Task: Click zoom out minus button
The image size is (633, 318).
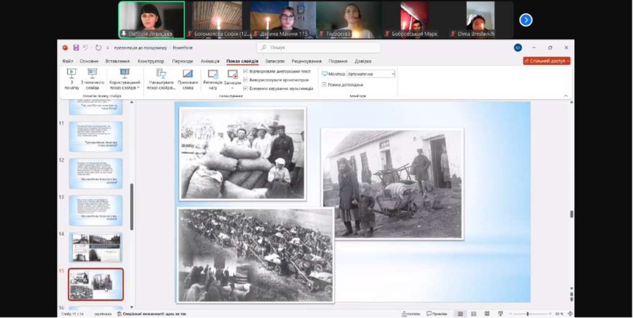Action: pos(510,314)
